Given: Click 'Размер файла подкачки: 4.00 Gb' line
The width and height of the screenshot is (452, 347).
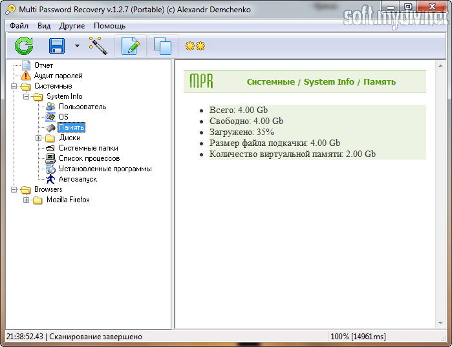Looking at the screenshot, I should point(274,143).
